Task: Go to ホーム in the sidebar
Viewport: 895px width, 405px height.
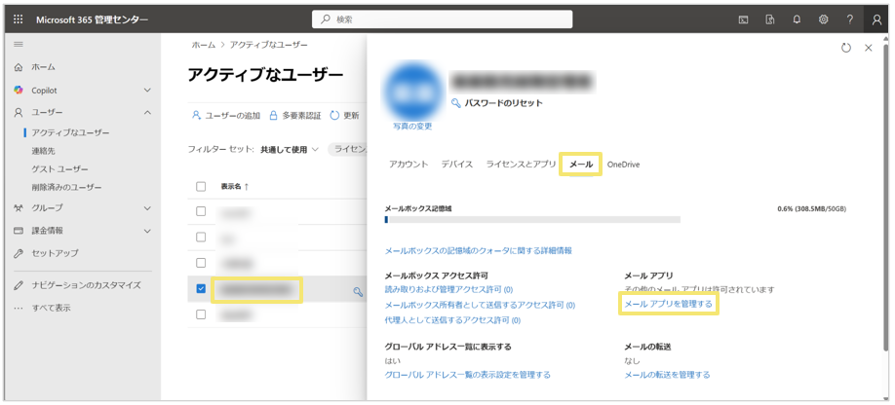Action: pos(43,67)
